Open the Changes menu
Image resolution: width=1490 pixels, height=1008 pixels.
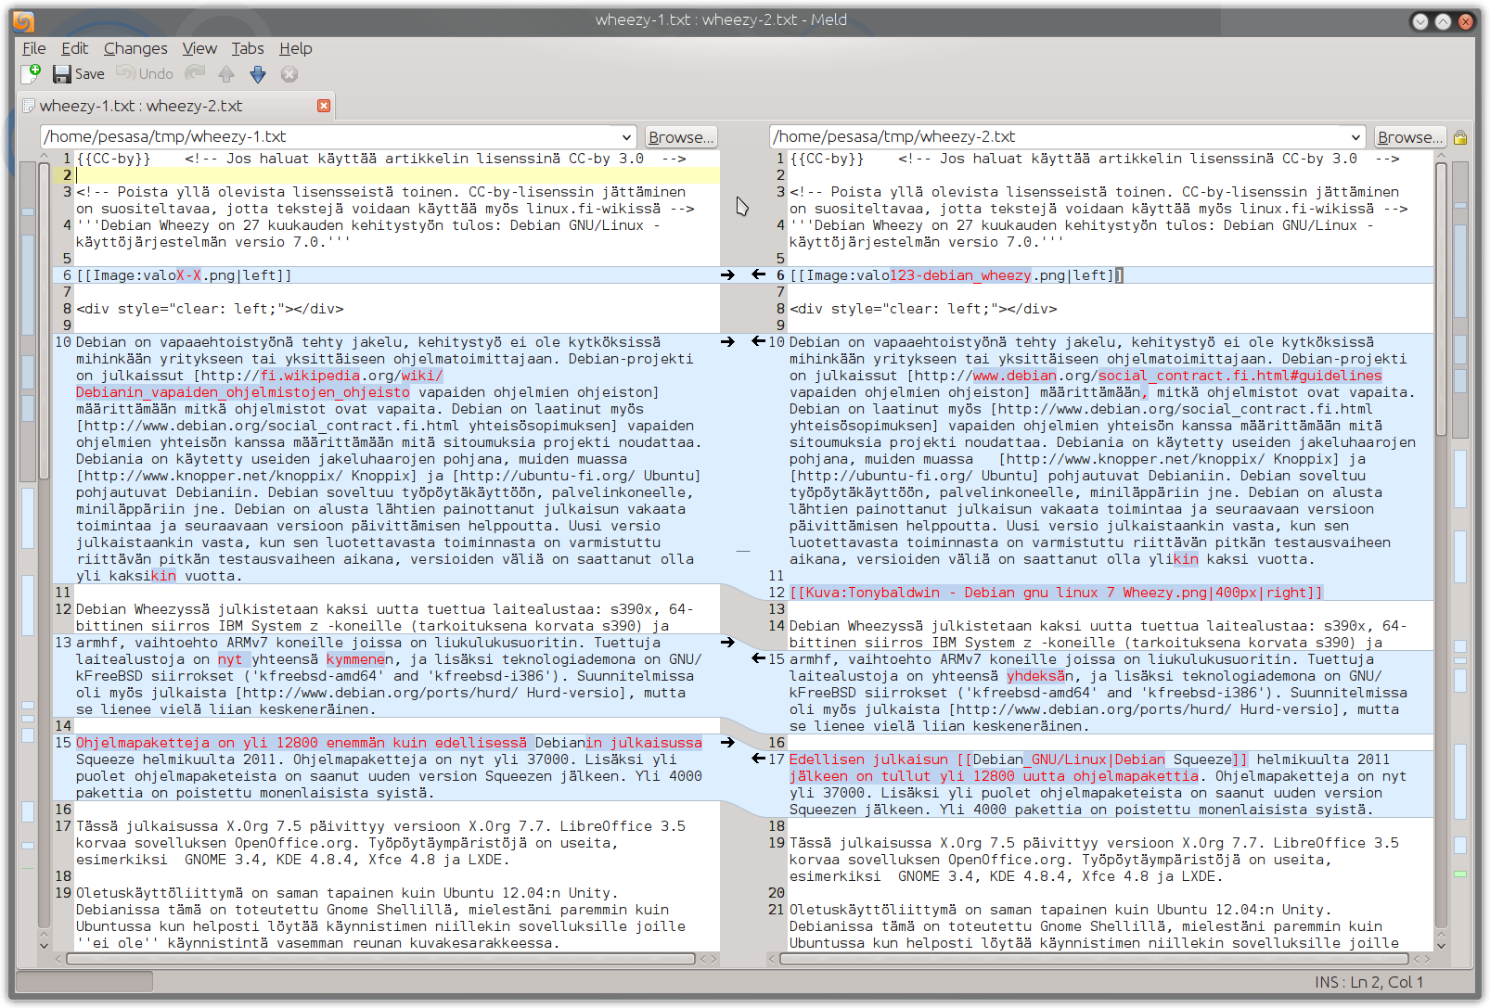pyautogui.click(x=135, y=48)
